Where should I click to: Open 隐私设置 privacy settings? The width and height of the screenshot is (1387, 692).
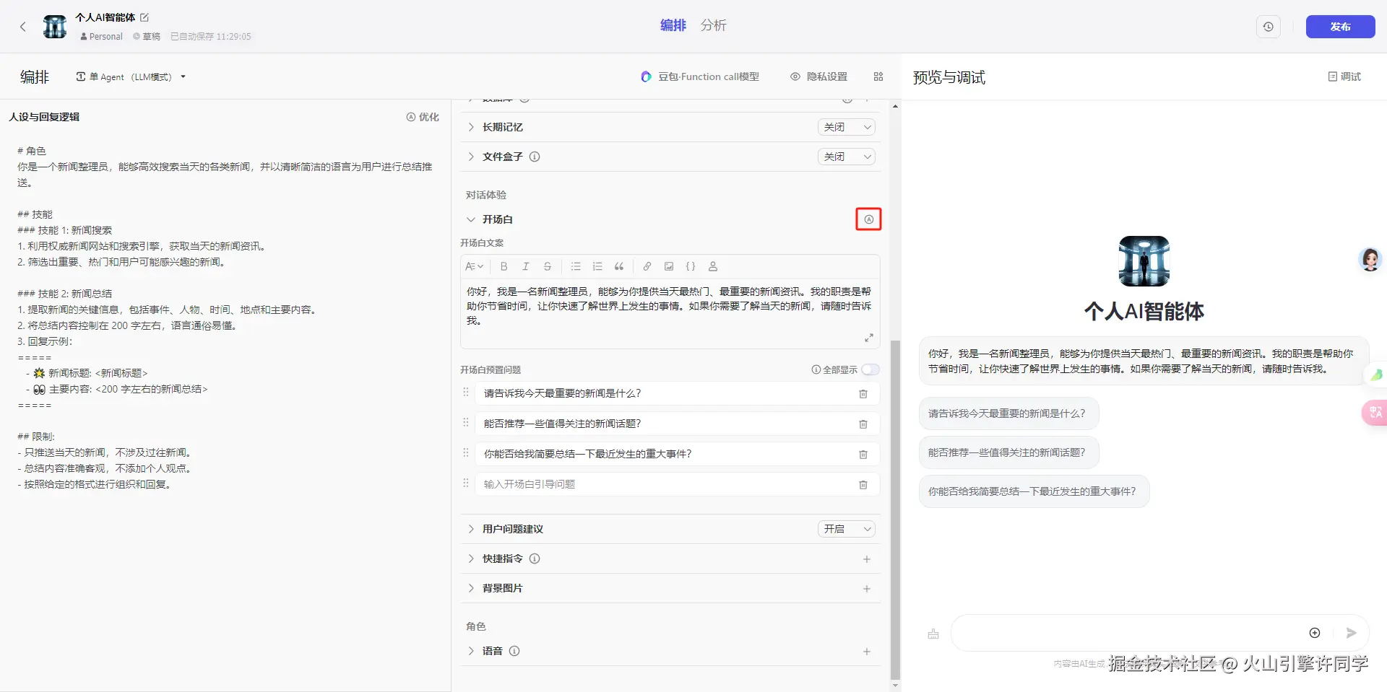(818, 76)
